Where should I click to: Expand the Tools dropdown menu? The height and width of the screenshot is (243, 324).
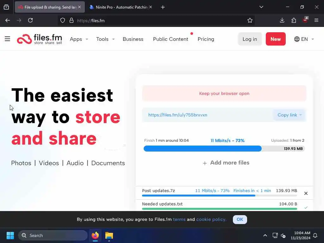pos(105,39)
